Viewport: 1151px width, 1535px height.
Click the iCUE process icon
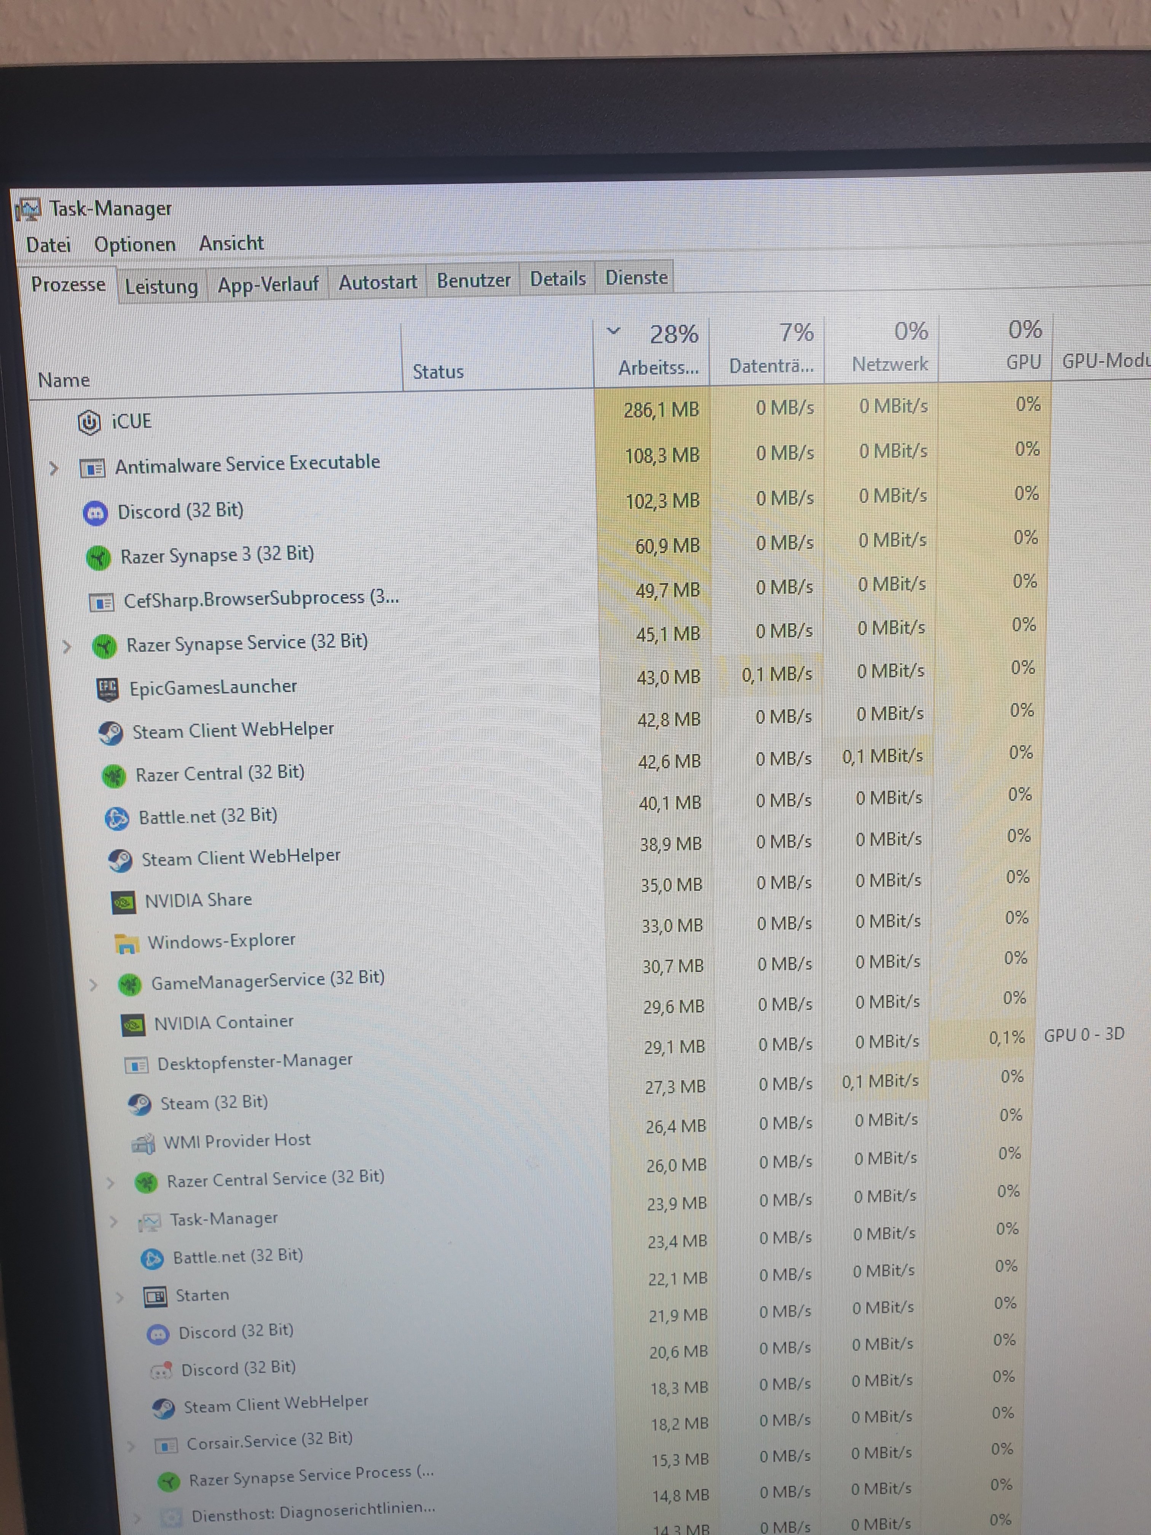(89, 422)
